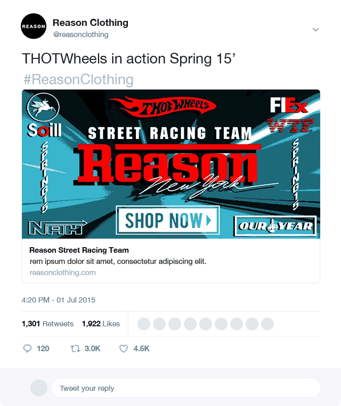Click the Reason Street Racing Team title
The width and height of the screenshot is (341, 406).
click(79, 250)
